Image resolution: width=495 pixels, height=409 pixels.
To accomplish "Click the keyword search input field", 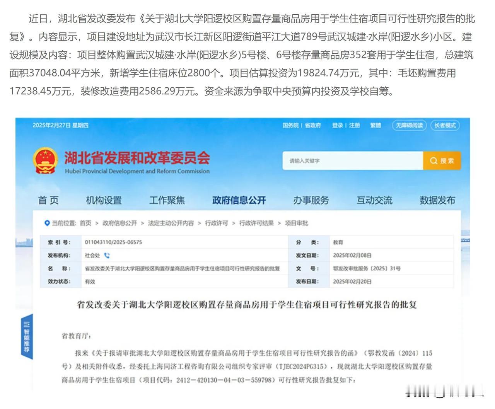I will pos(353,161).
